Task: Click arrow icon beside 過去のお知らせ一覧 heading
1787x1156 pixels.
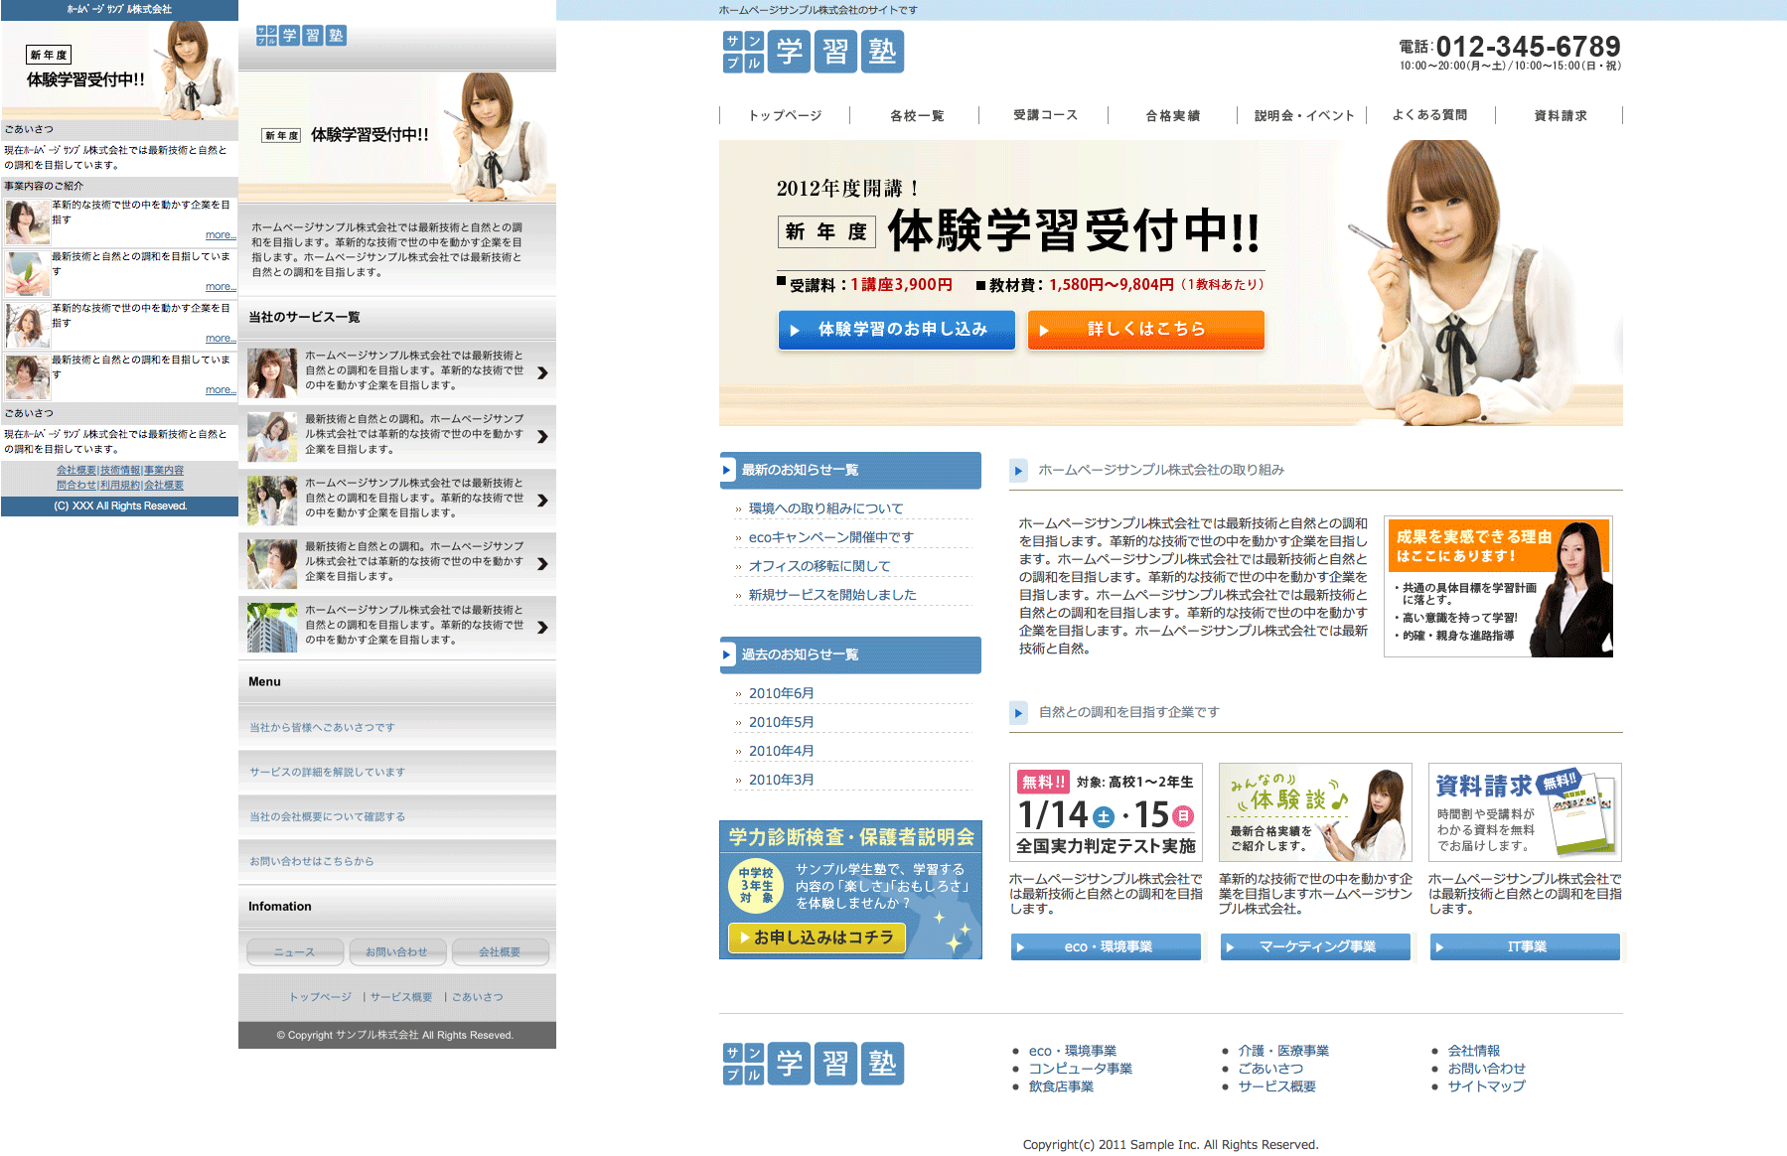Action: (727, 655)
